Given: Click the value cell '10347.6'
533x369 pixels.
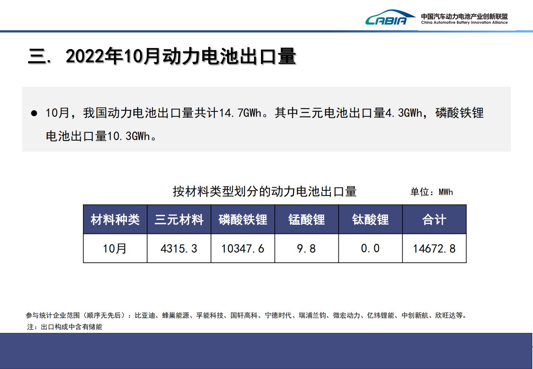Looking at the screenshot, I should (243, 248).
